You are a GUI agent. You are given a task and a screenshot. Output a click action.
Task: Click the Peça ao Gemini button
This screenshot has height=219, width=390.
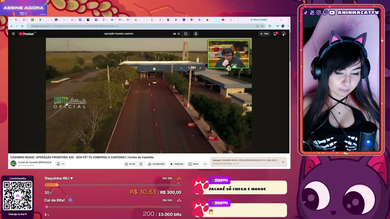259,20
